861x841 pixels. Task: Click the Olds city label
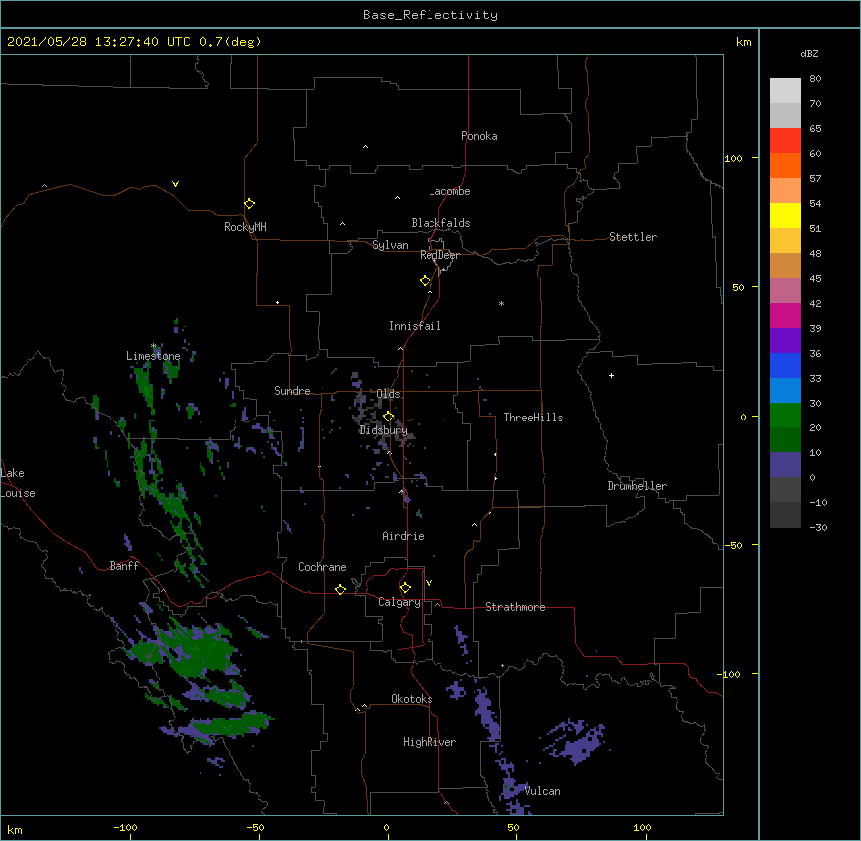coord(388,394)
